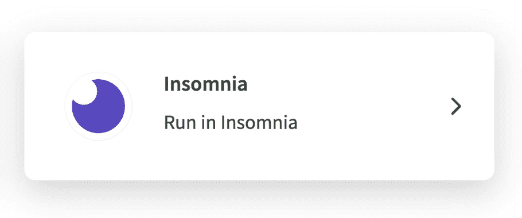Select the word Insomnia in the subtitle
This screenshot has height=218, width=522.
pyautogui.click(x=259, y=122)
